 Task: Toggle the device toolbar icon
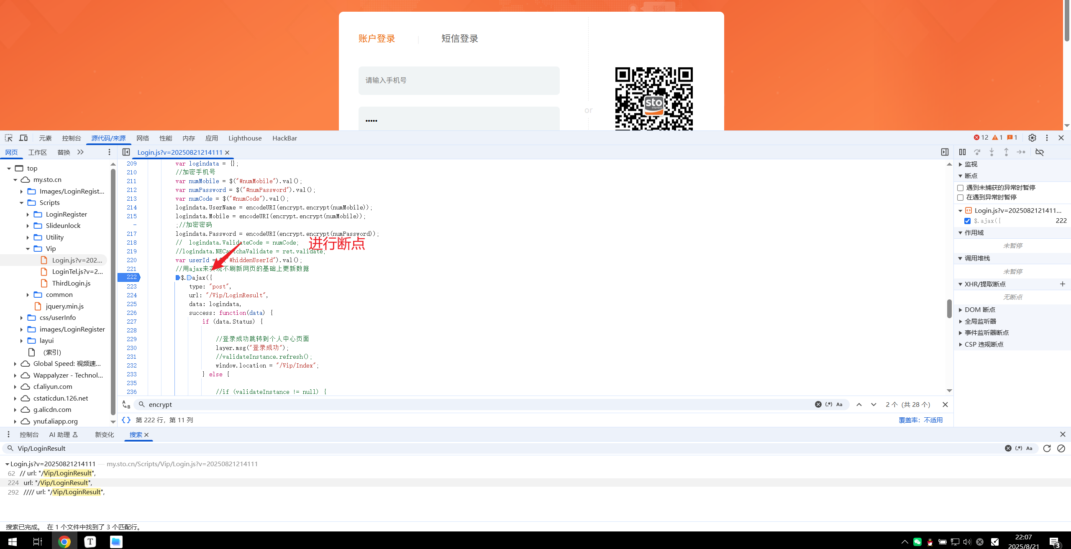[23, 138]
